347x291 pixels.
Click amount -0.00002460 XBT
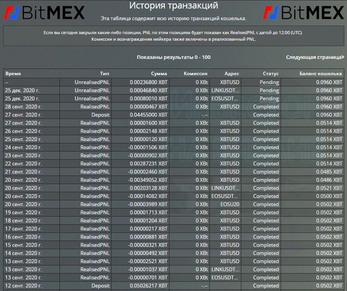148,172
